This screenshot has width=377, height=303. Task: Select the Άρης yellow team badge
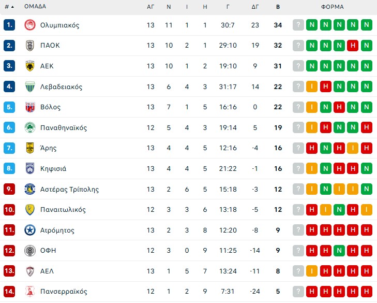click(x=29, y=148)
